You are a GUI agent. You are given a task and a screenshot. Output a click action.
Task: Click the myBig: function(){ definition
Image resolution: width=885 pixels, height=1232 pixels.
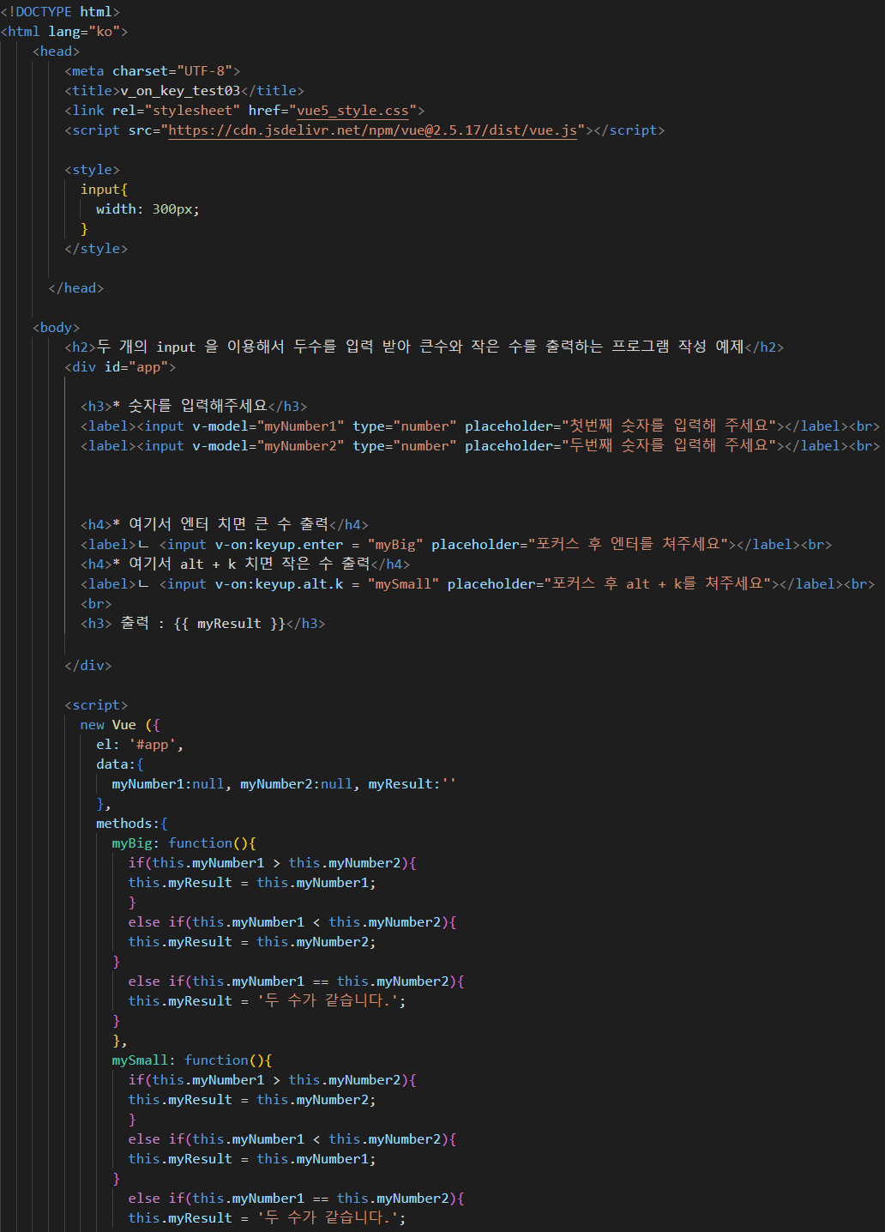click(x=184, y=843)
